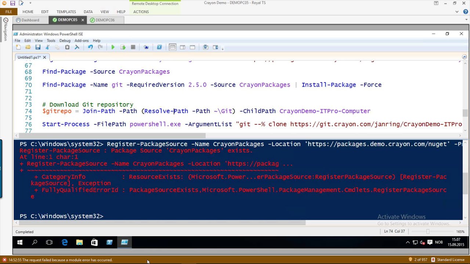This screenshot has width=470, height=264.
Task: Create a new script in PowerShell ISE
Action: coord(18,47)
